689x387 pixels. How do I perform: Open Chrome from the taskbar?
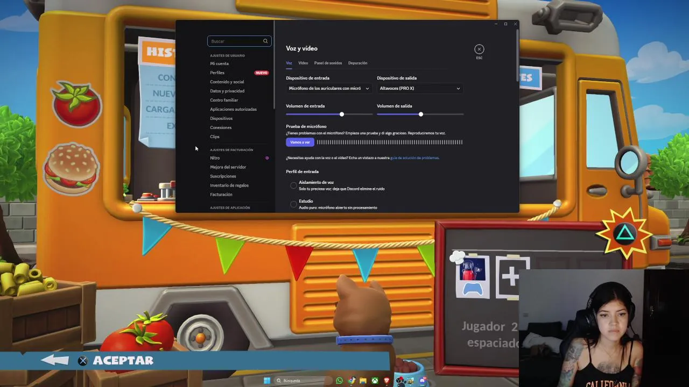pos(351,381)
